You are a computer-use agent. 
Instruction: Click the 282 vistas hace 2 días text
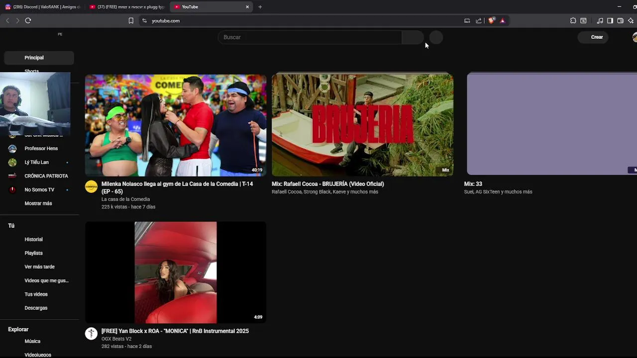tap(126, 347)
